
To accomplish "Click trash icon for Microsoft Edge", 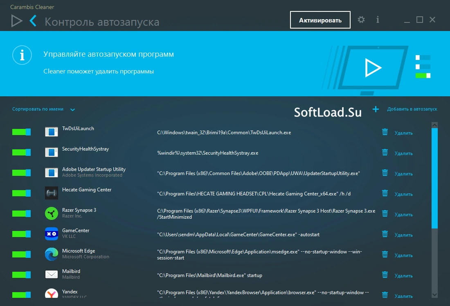I will 385,254.
